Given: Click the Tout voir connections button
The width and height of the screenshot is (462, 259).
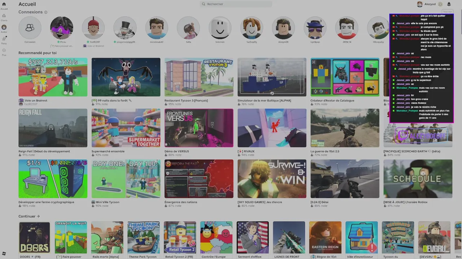Looking at the screenshot, I should click(x=447, y=12).
